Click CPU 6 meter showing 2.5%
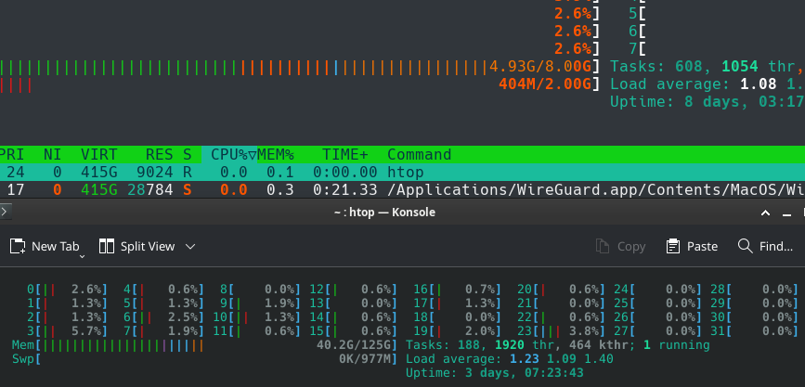Screen dimensions: 805x387 (163, 317)
